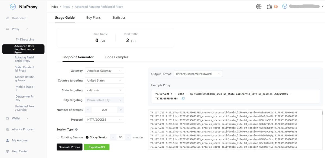Click the proxy line with session-USeYEgSpoN
The height and width of the screenshot is (158, 325).
click(x=224, y=128)
